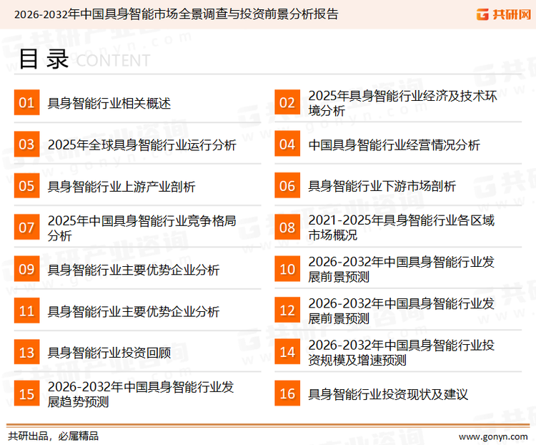Select chapter 具身智能行业投资回顾
The height and width of the screenshot is (445, 536).
coord(109,353)
